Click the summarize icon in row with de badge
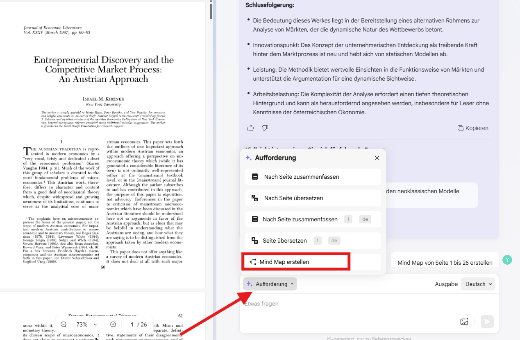 point(254,219)
